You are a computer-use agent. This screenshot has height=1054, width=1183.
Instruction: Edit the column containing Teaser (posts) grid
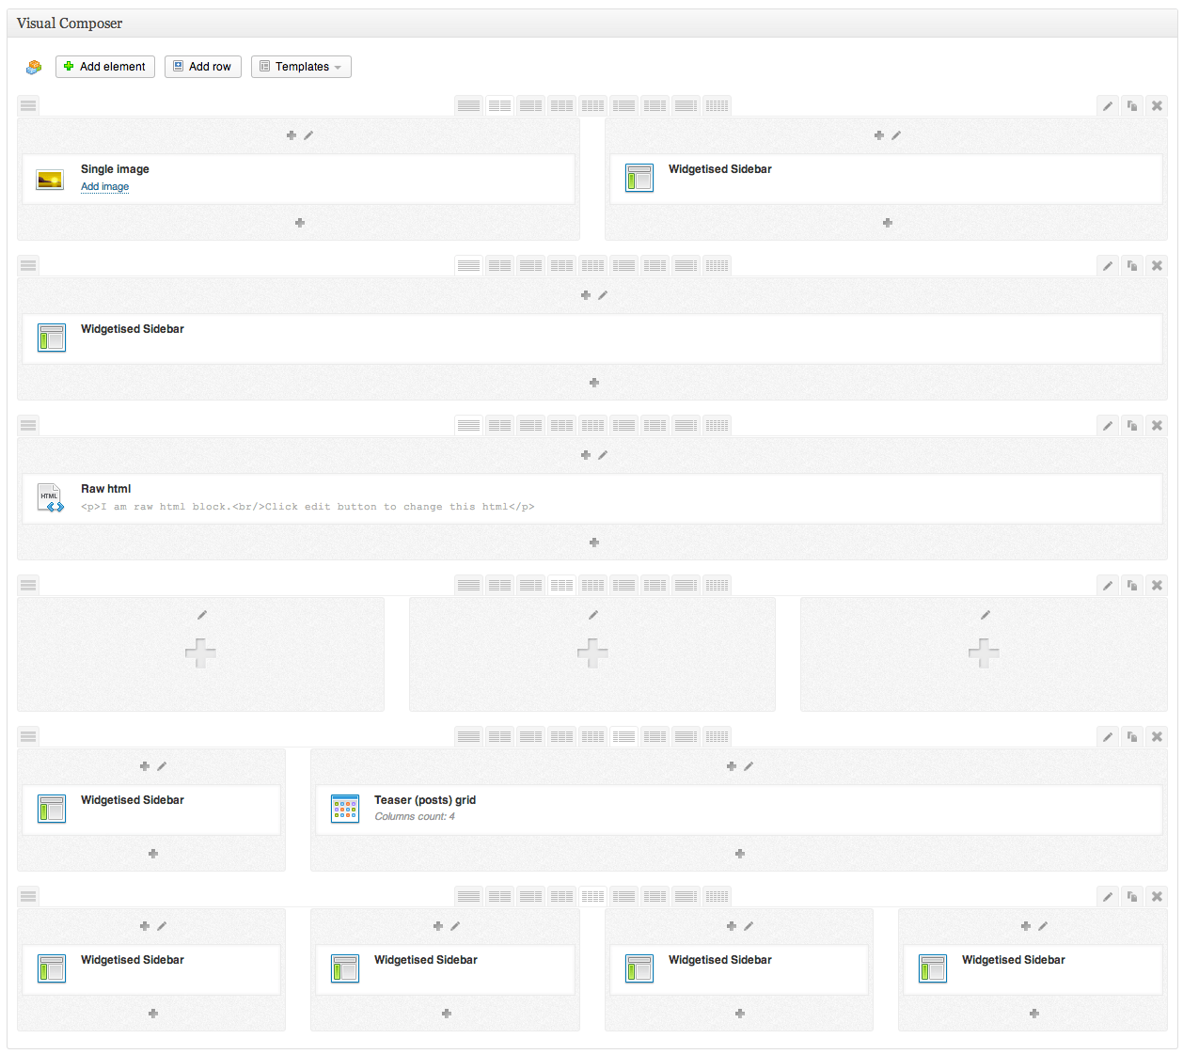pos(749,766)
